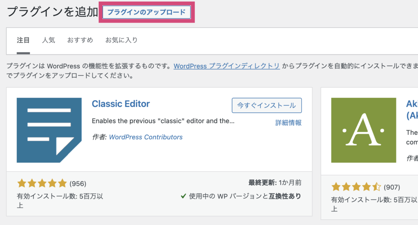The image size is (418, 225).
Task: Switch to the 注目 tab
Action: [x=23, y=40]
